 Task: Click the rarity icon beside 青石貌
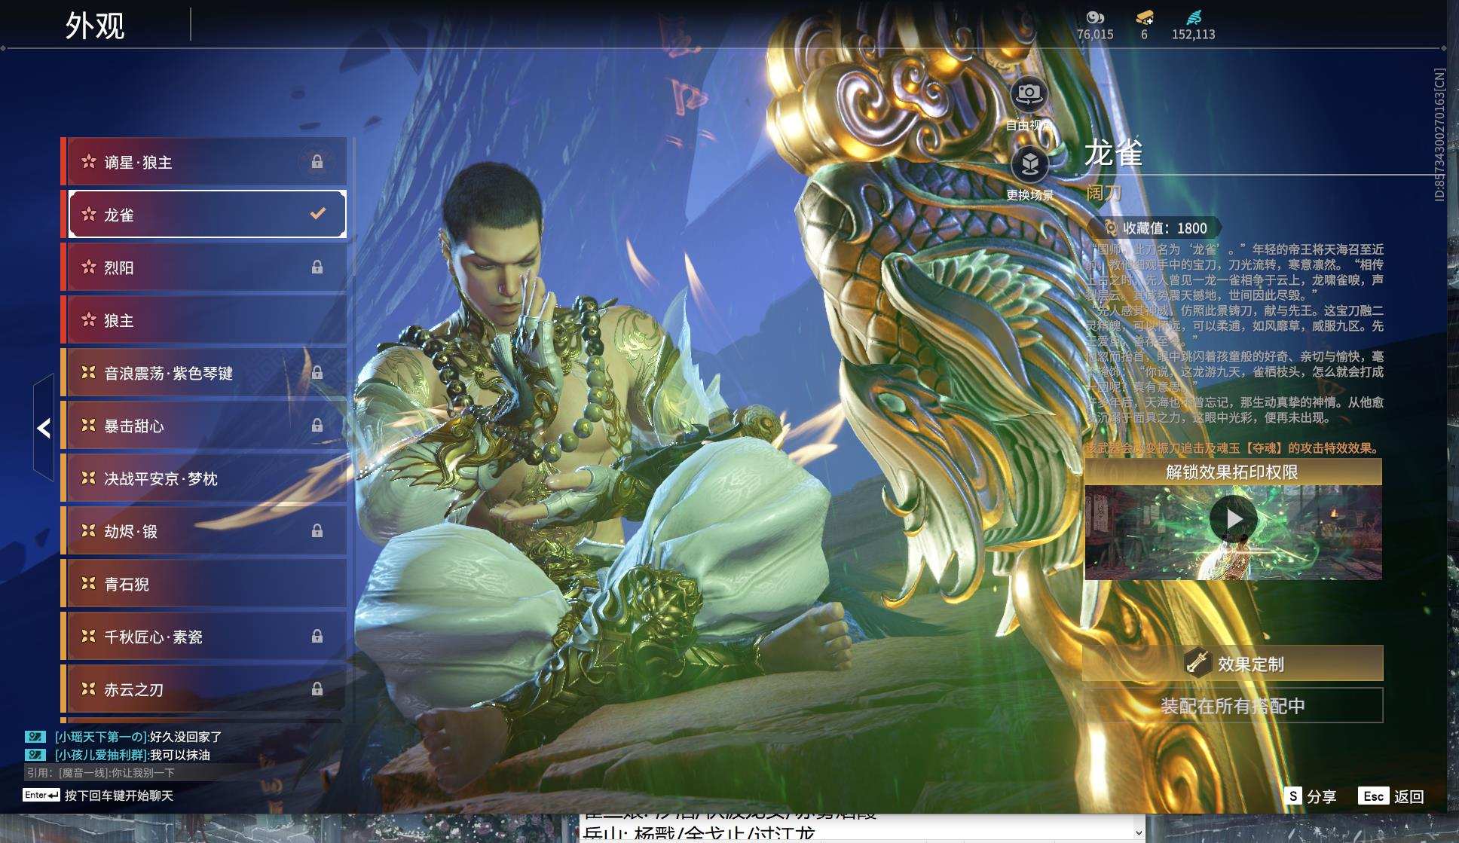89,583
